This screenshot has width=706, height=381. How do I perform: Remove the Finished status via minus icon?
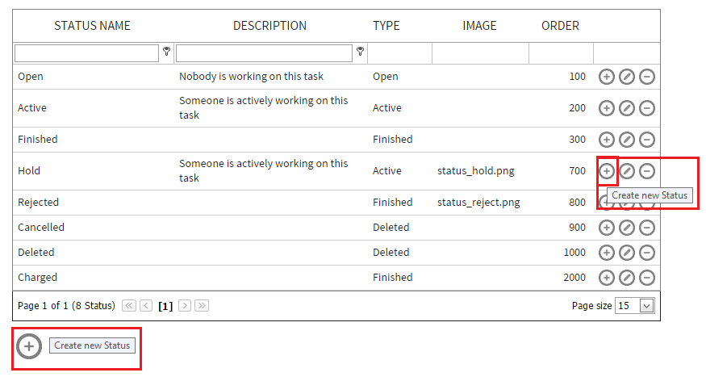[x=647, y=140]
